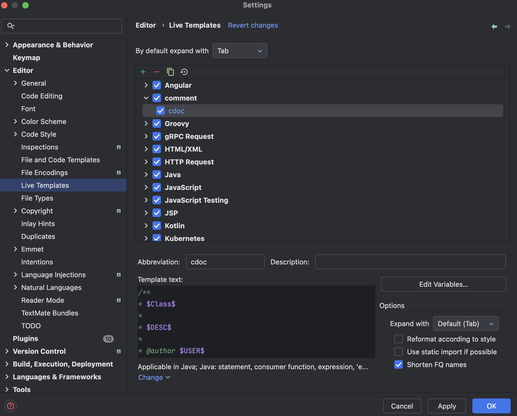Navigate back using the left arrow
517x416 pixels.
tap(494, 26)
